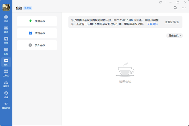Viewport: 189px width, 126px height.
Task: Click the user profile avatar
Action: (x=6, y=8)
